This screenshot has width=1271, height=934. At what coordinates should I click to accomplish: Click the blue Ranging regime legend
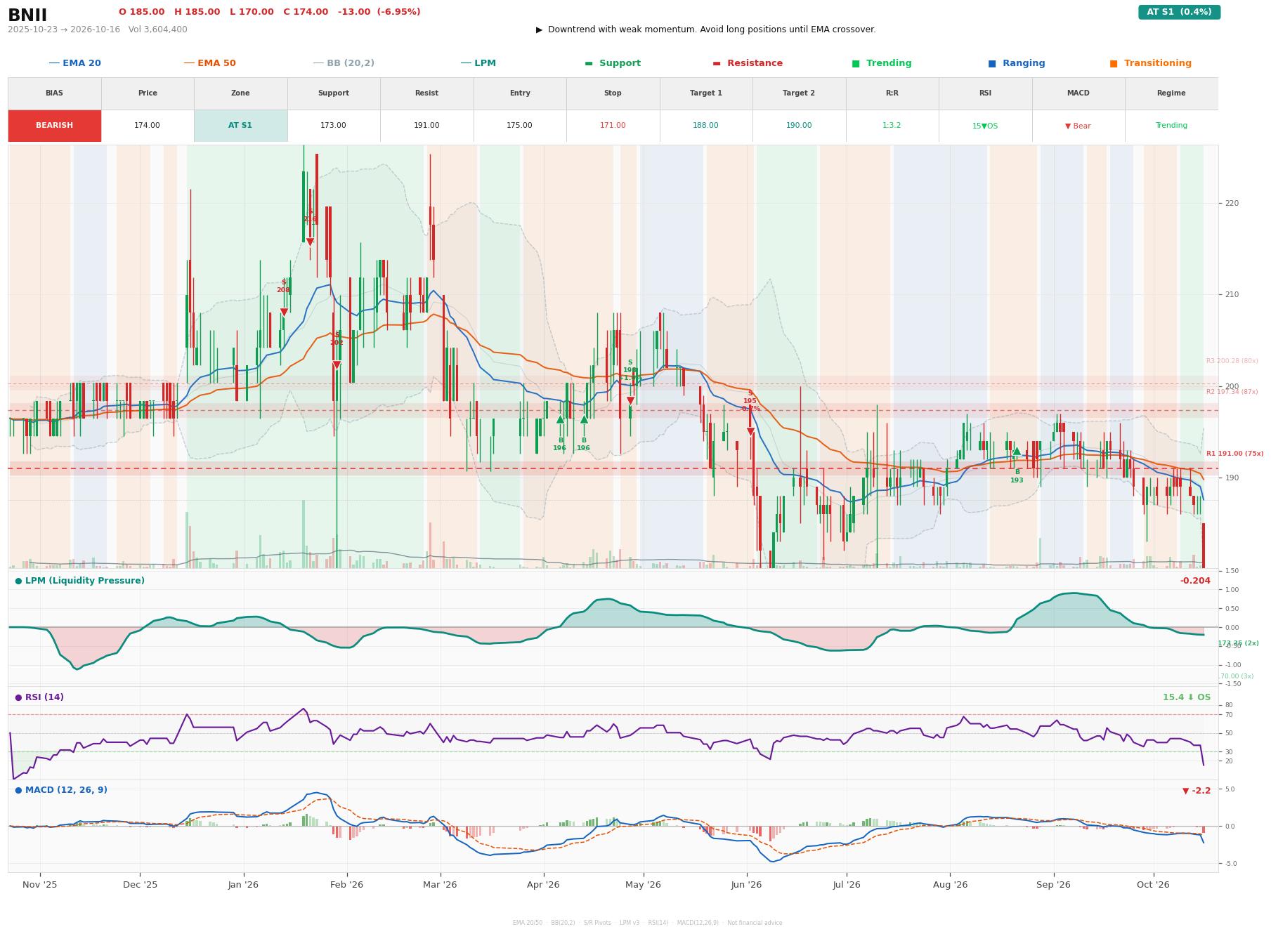[x=1017, y=63]
